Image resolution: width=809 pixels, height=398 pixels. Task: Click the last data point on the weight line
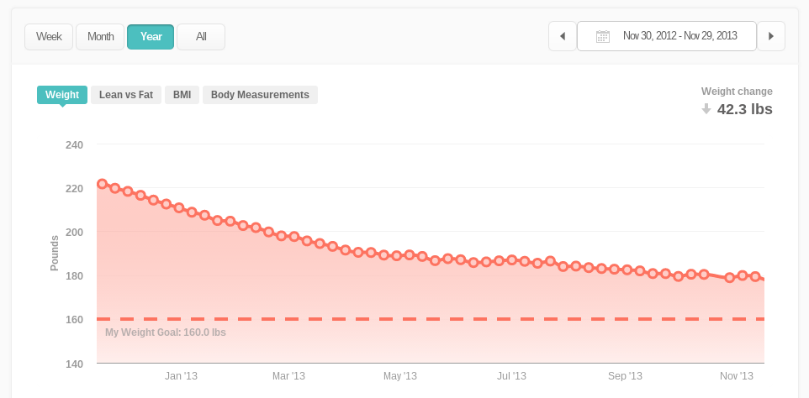[x=756, y=276]
